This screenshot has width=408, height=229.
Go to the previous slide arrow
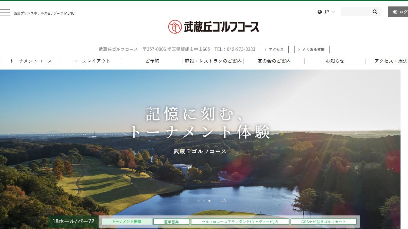point(185,201)
